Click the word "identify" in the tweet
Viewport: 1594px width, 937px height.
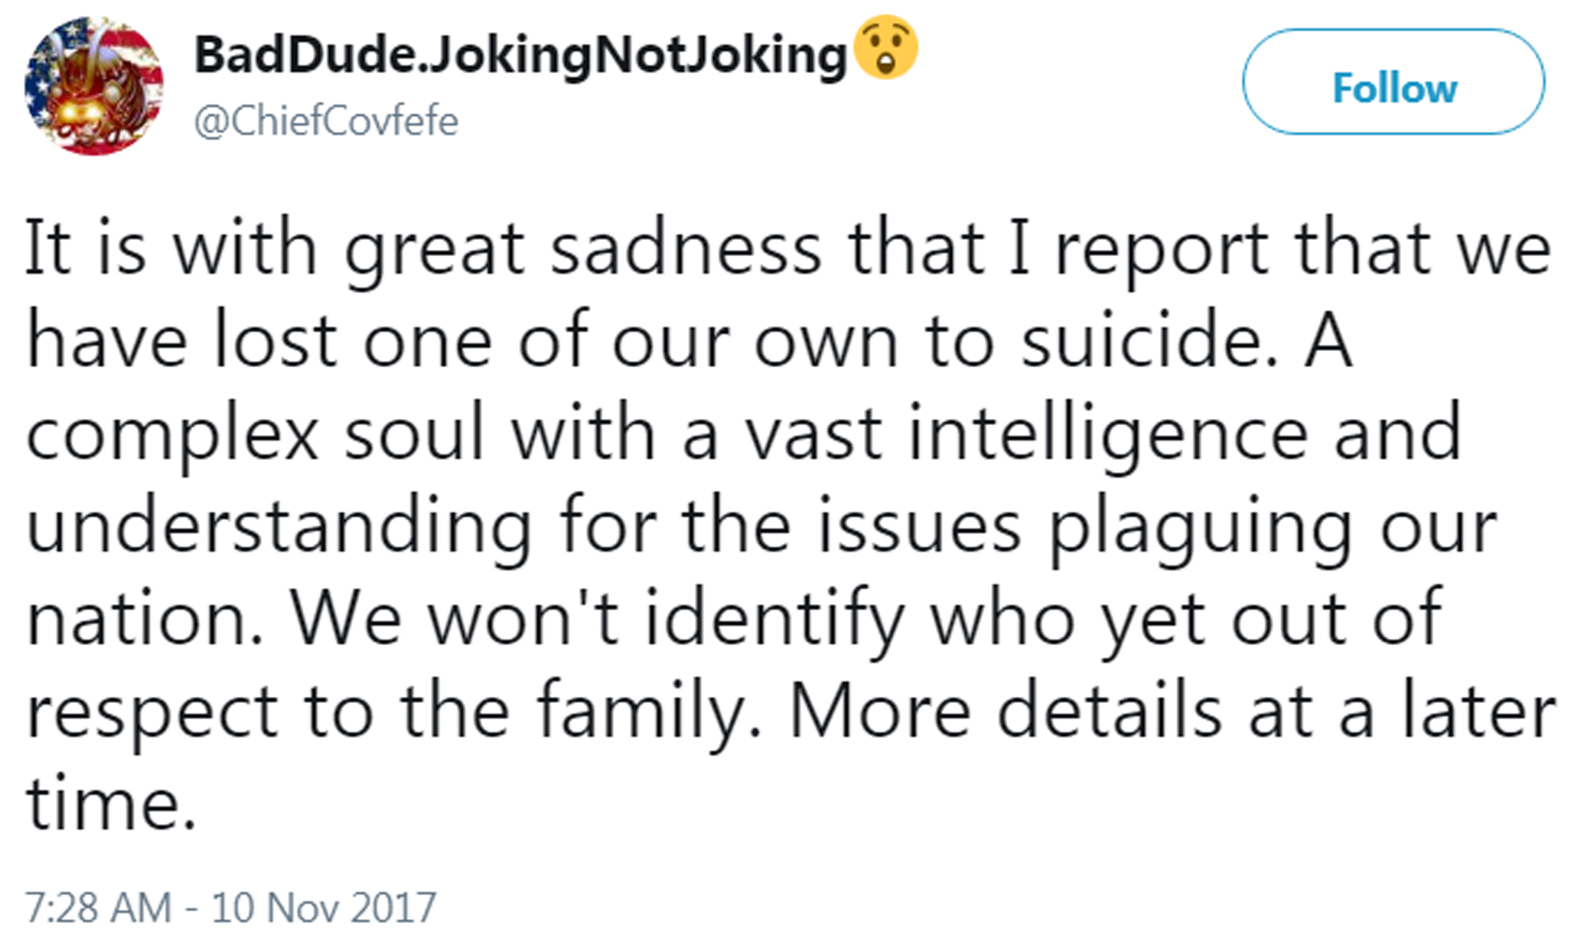pos(775,621)
